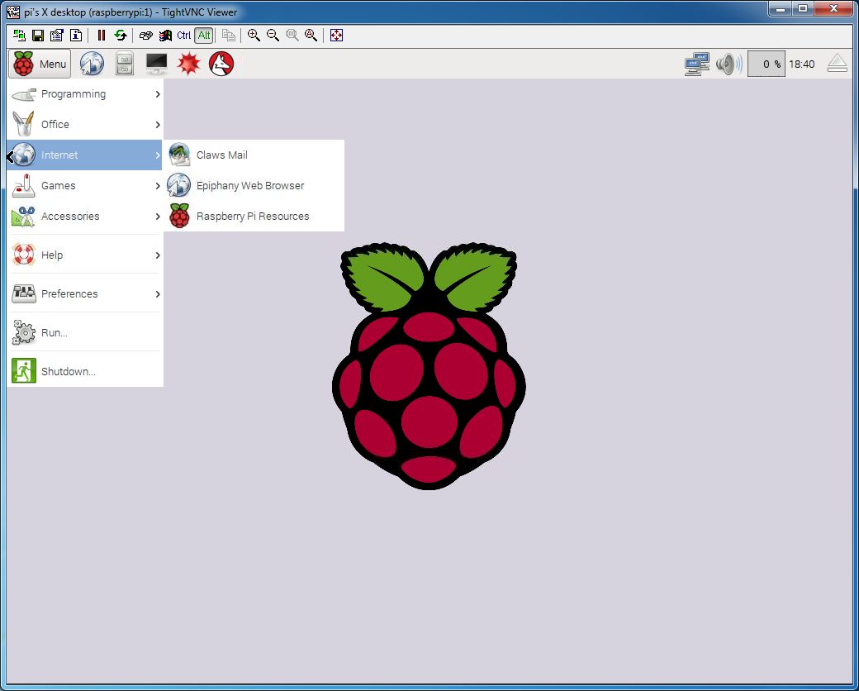
Task: Launch Claws Mail from the Internet submenu
Action: [254, 155]
